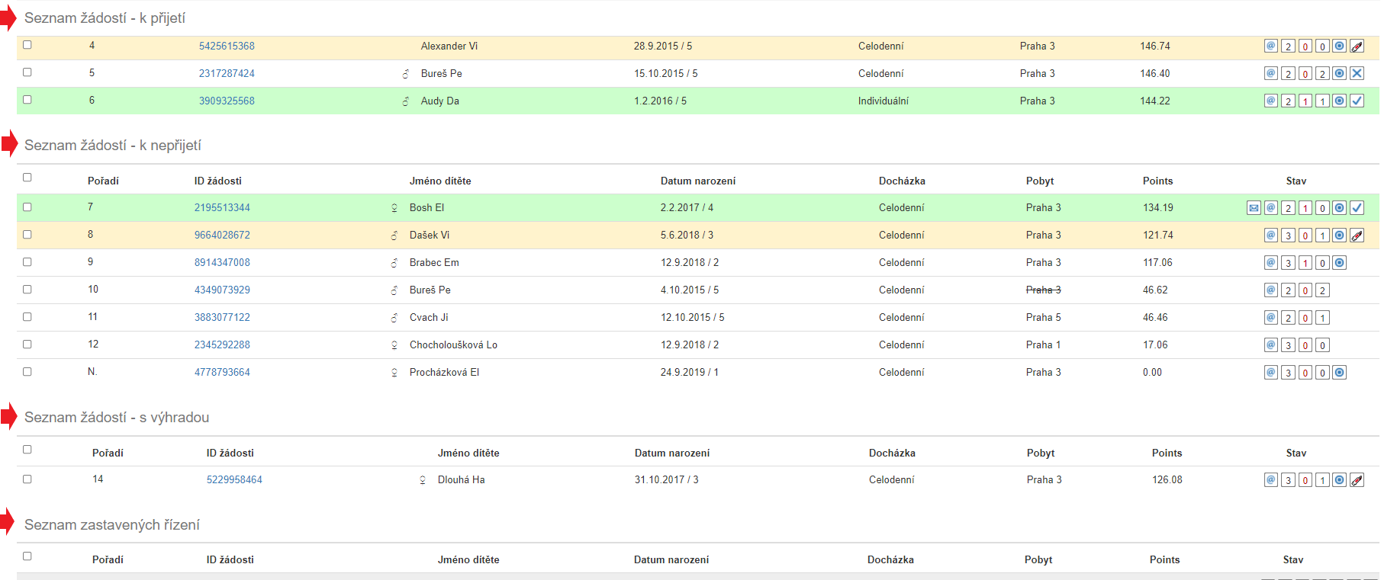Click the target circle icon for Alexander Vi
Screen dimensions: 1397x580
pyautogui.click(x=1340, y=46)
